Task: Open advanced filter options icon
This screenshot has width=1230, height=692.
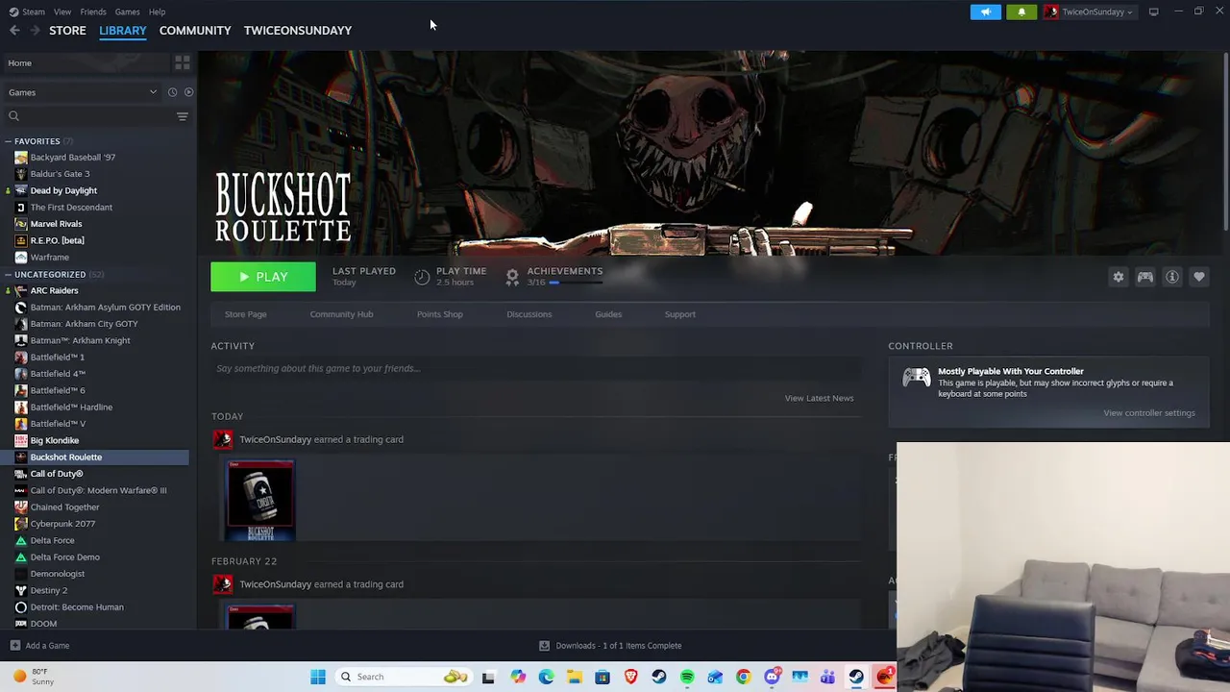Action: click(183, 116)
